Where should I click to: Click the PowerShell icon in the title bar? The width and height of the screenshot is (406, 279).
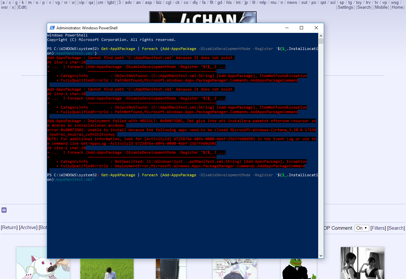tap(52, 28)
